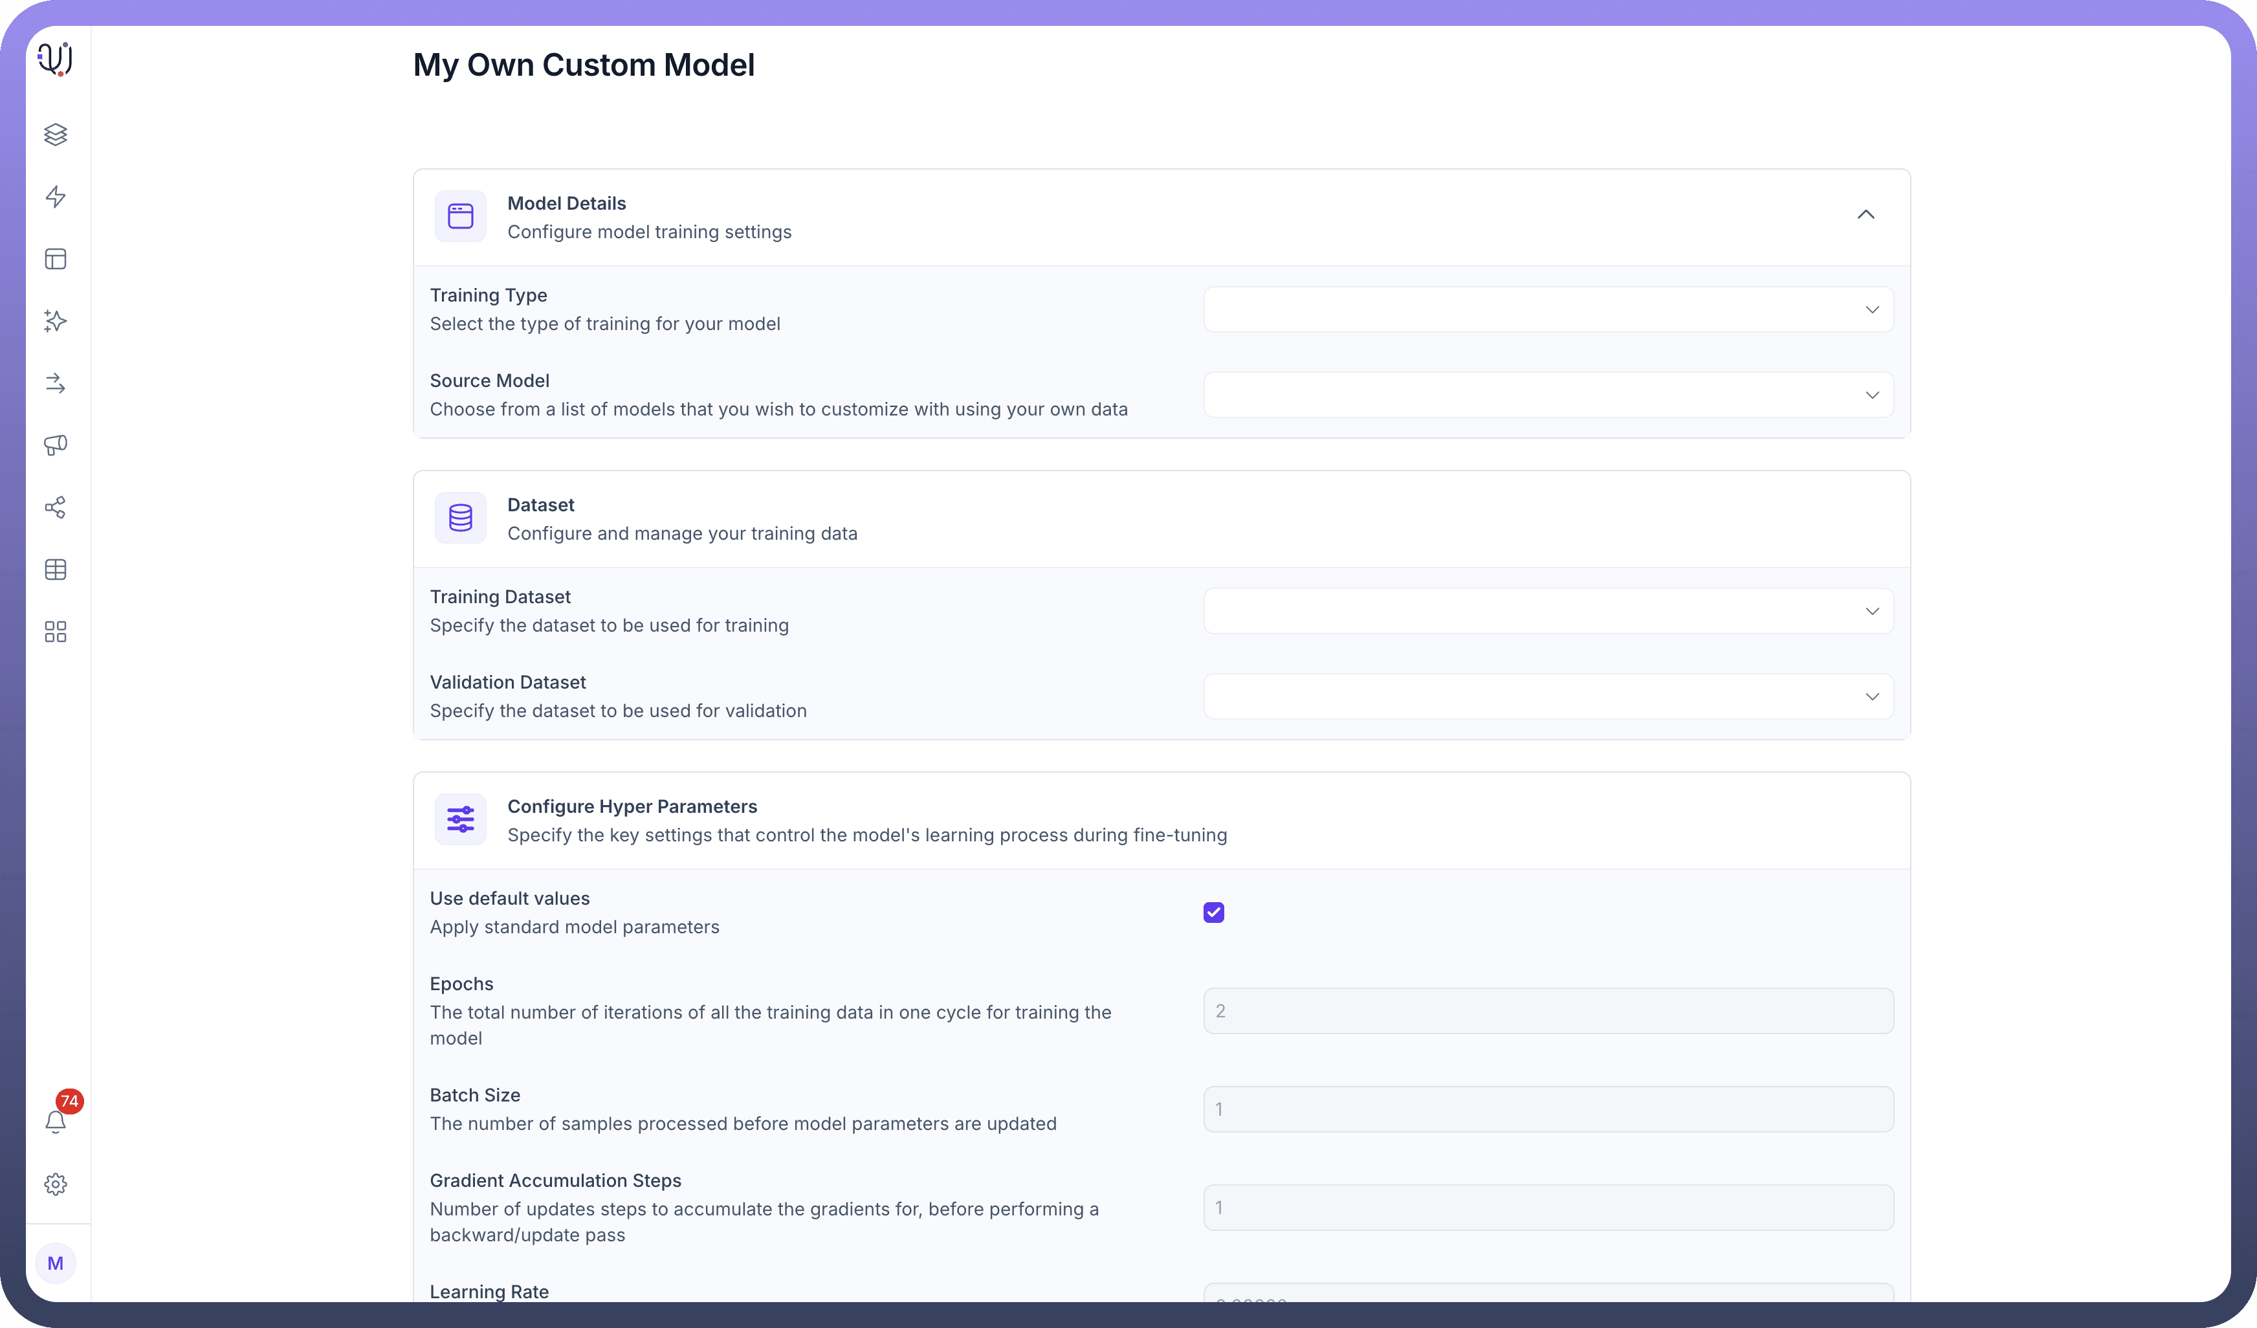Click the table grid sidebar icon

pyautogui.click(x=56, y=570)
